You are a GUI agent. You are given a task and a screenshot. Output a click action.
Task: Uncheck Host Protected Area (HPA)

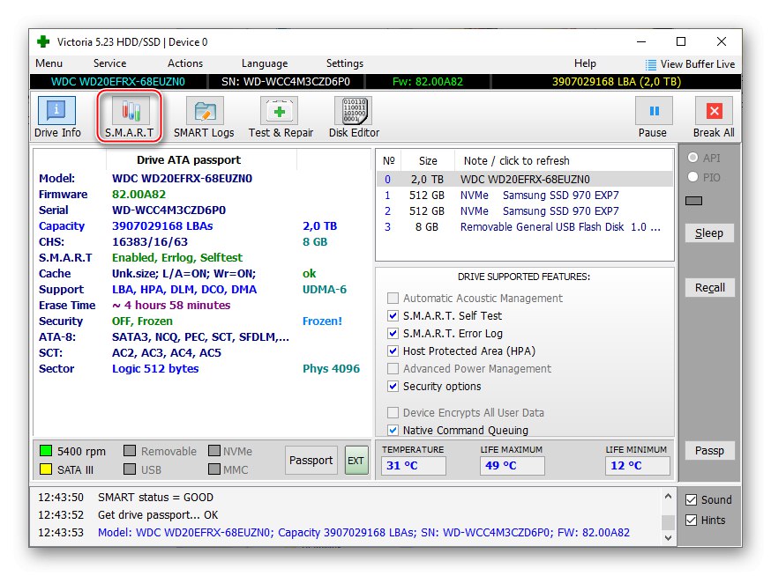[x=393, y=351]
